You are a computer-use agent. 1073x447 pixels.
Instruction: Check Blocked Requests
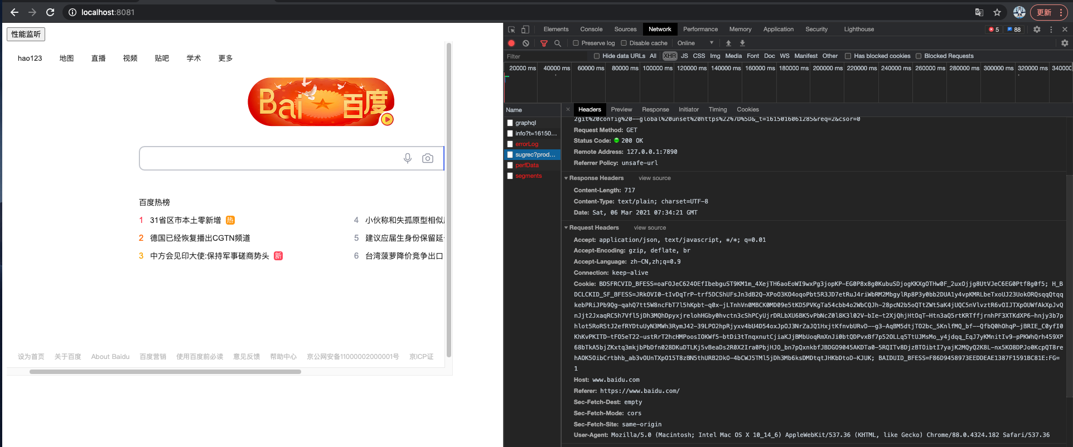click(918, 56)
